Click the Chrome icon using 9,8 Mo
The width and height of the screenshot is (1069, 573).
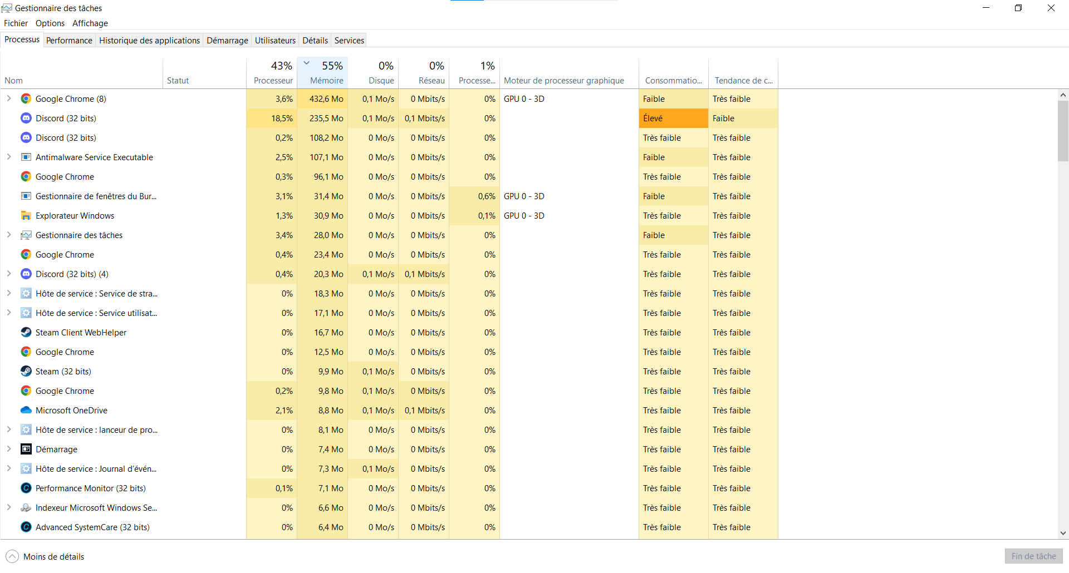(26, 391)
